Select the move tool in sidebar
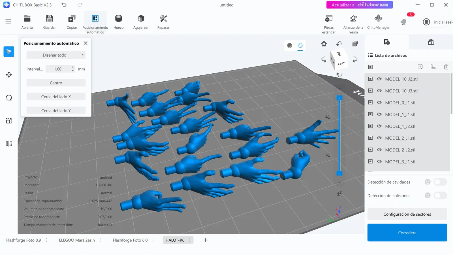The image size is (453, 255). [x=9, y=75]
